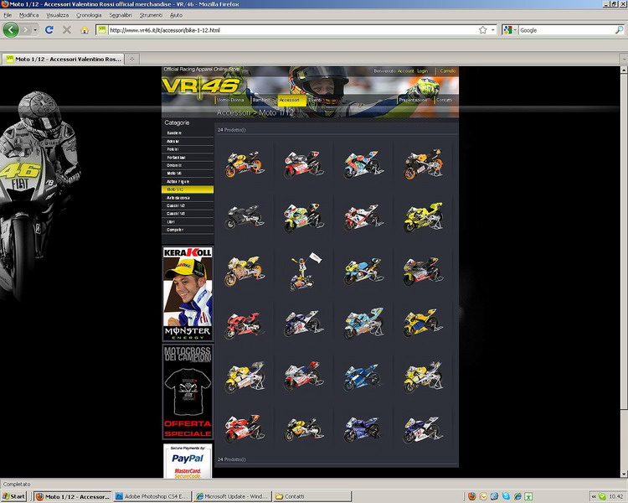Open the all-red Ducati-style motorcycle thumbnail
The width and height of the screenshot is (628, 503).
pyautogui.click(x=244, y=325)
